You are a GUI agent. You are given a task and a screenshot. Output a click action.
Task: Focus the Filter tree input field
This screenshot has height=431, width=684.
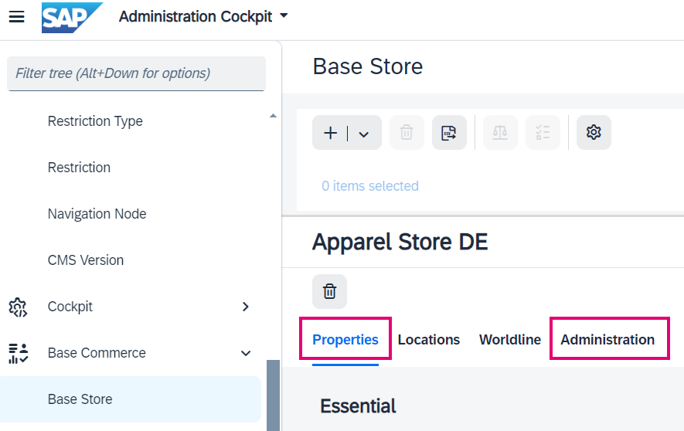136,73
